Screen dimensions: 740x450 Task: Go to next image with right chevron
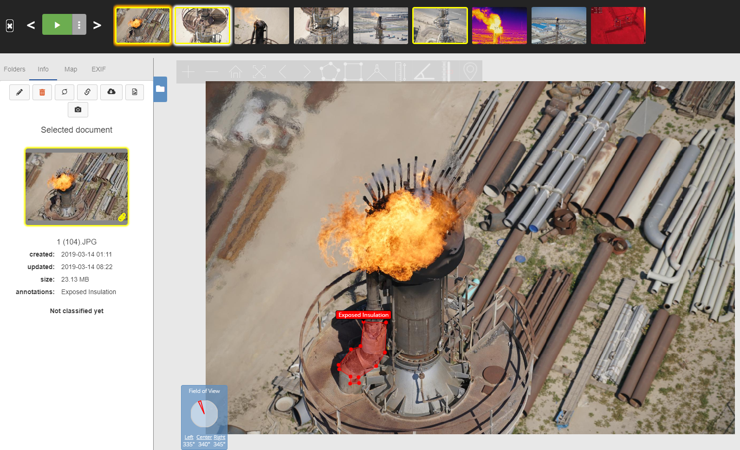[x=97, y=25]
